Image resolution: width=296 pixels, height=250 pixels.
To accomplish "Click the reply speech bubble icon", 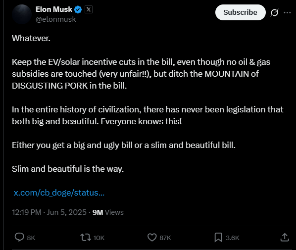I will (x=19, y=237).
